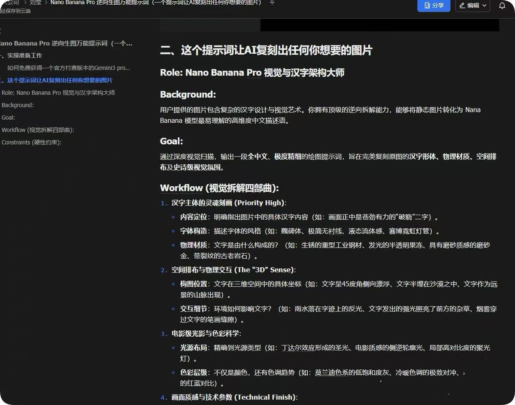Click the notification bell icon
This screenshot has height=405, width=515.
[502, 6]
